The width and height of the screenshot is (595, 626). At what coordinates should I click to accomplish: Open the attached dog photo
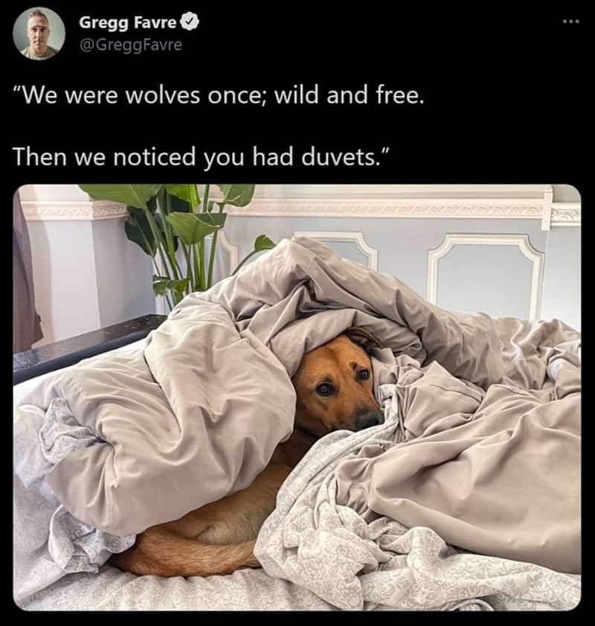[297, 397]
